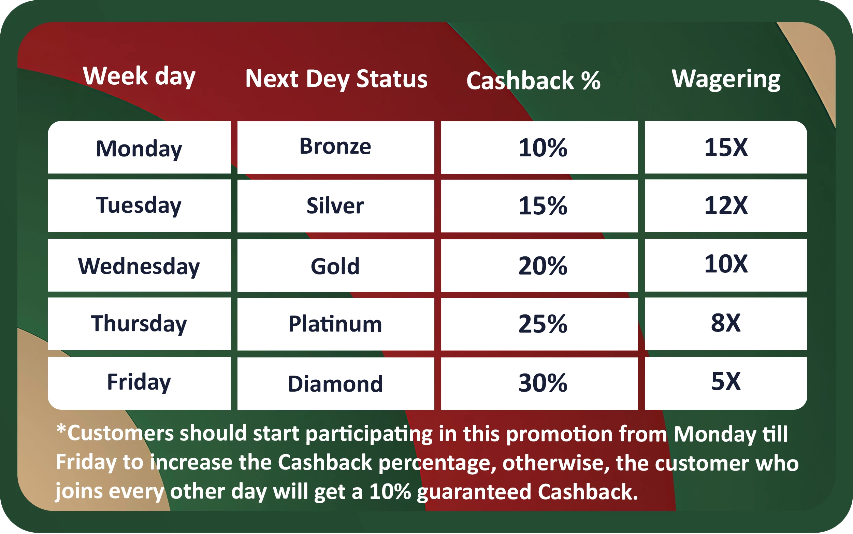The height and width of the screenshot is (534, 853).
Task: Select the Monday cell
Action: 139,148
